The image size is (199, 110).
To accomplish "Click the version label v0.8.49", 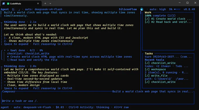I will tap(189, 9).
